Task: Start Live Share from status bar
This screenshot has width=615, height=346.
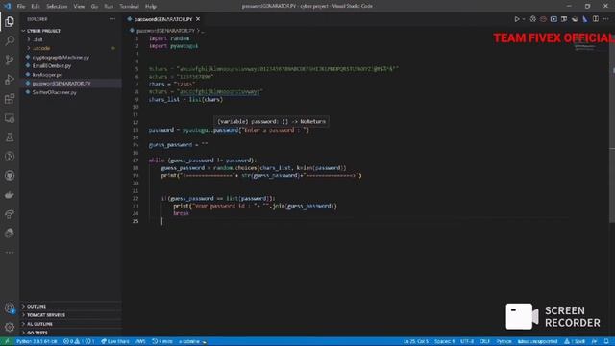Action: point(115,342)
